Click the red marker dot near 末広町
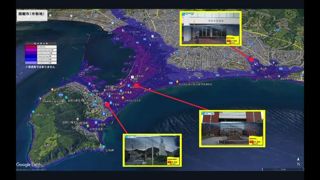The width and height of the screenshot is (320, 180). click(107, 104)
